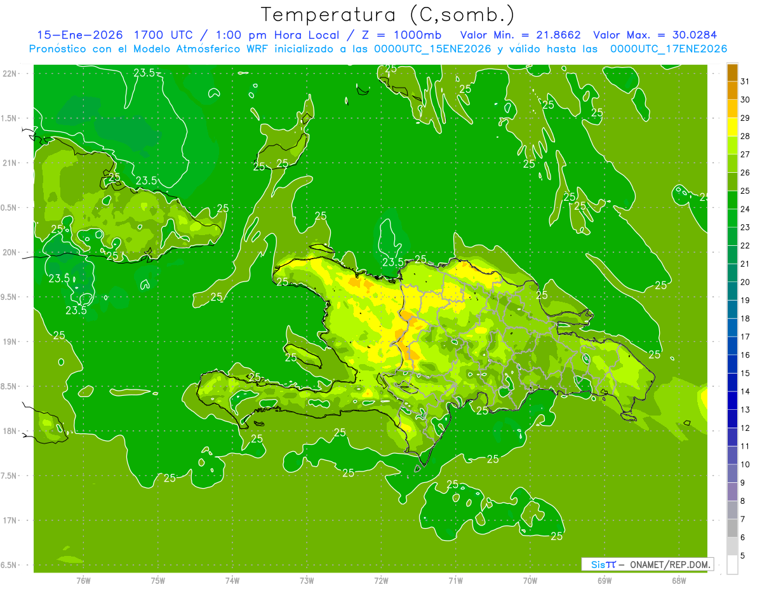Click the "74W" longitude axis label

pos(232,580)
